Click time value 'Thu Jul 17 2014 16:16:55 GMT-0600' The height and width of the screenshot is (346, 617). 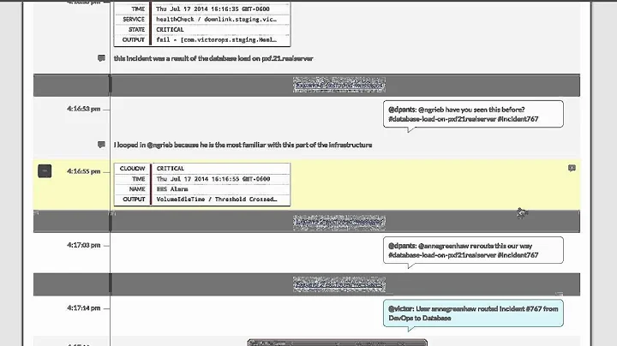pos(213,179)
